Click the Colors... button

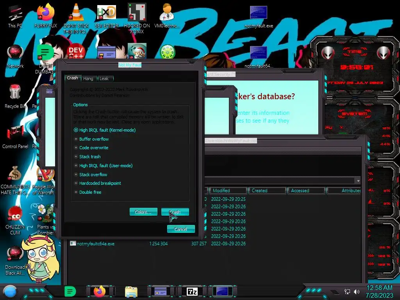[x=143, y=212]
